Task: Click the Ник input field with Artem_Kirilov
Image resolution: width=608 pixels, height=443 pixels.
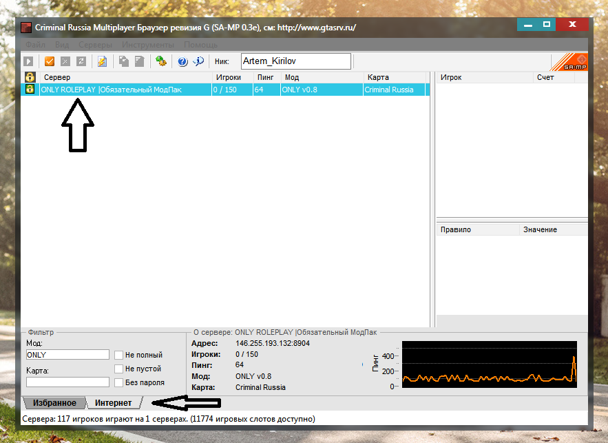Action: point(296,61)
